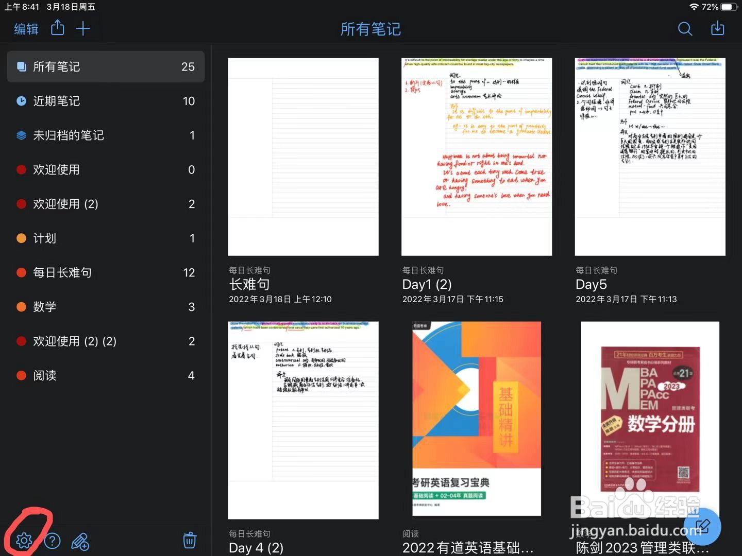Image resolution: width=742 pixels, height=556 pixels.
Task: Tap the notes icon beside 所有笔记
Action: 21,66
